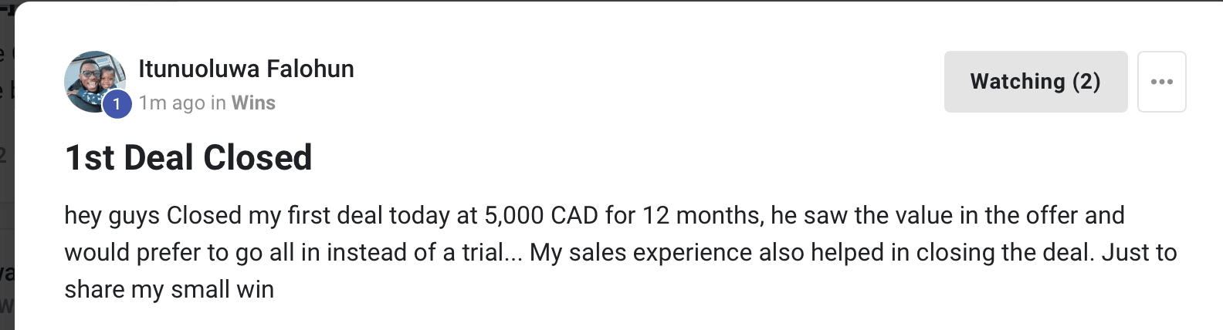This screenshot has height=330, width=1223.
Task: Click the "1m ago" post timestamp
Action: point(171,103)
